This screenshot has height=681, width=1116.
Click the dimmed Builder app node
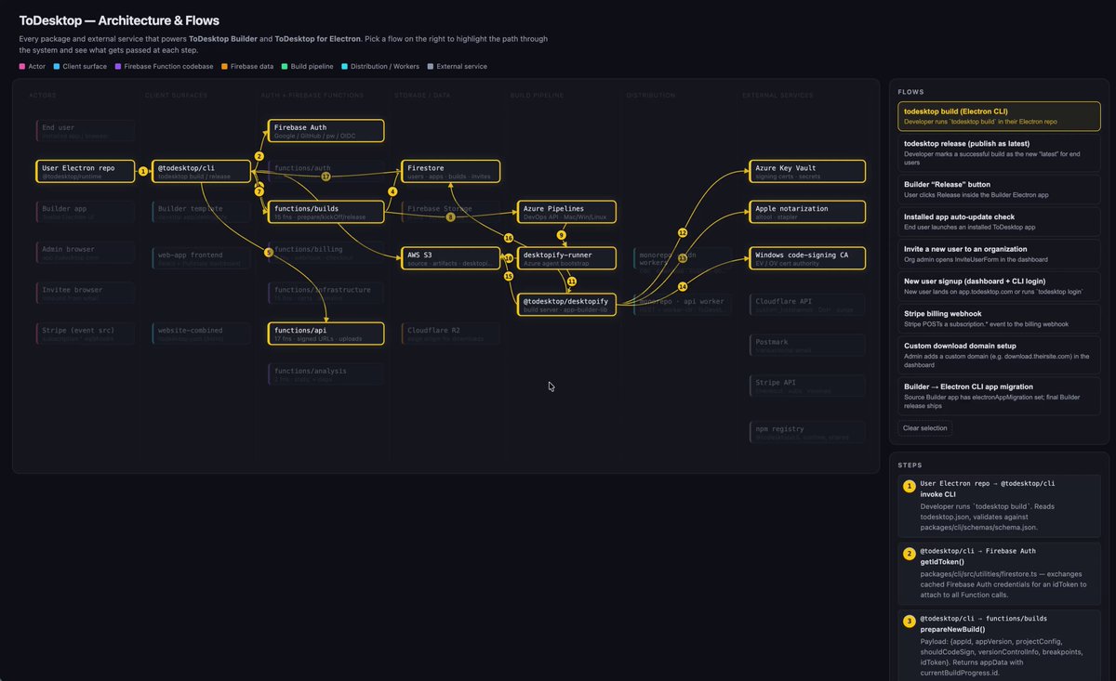86,212
